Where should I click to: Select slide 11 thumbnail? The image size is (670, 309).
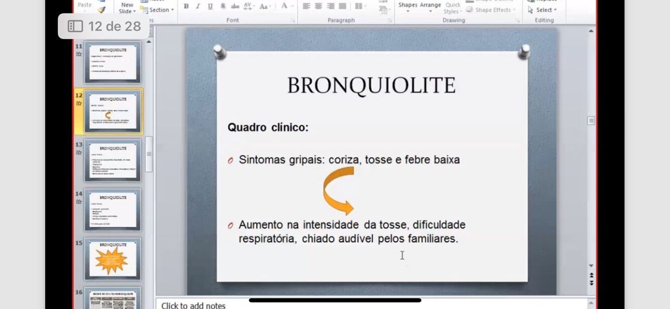(113, 63)
